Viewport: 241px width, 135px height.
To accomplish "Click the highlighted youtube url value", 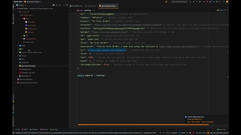I will pos(107,50).
